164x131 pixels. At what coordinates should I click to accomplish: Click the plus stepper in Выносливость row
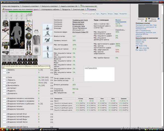pyautogui.click(x=52, y=85)
